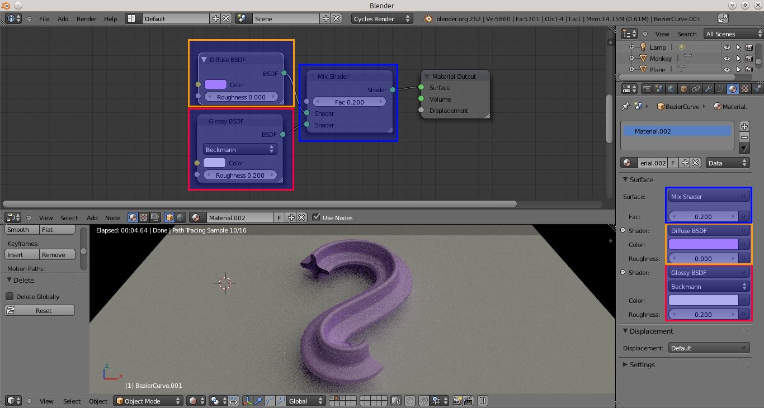This screenshot has height=408, width=764.
Task: Select the Material.002 slot in the material list
Action: 677,131
